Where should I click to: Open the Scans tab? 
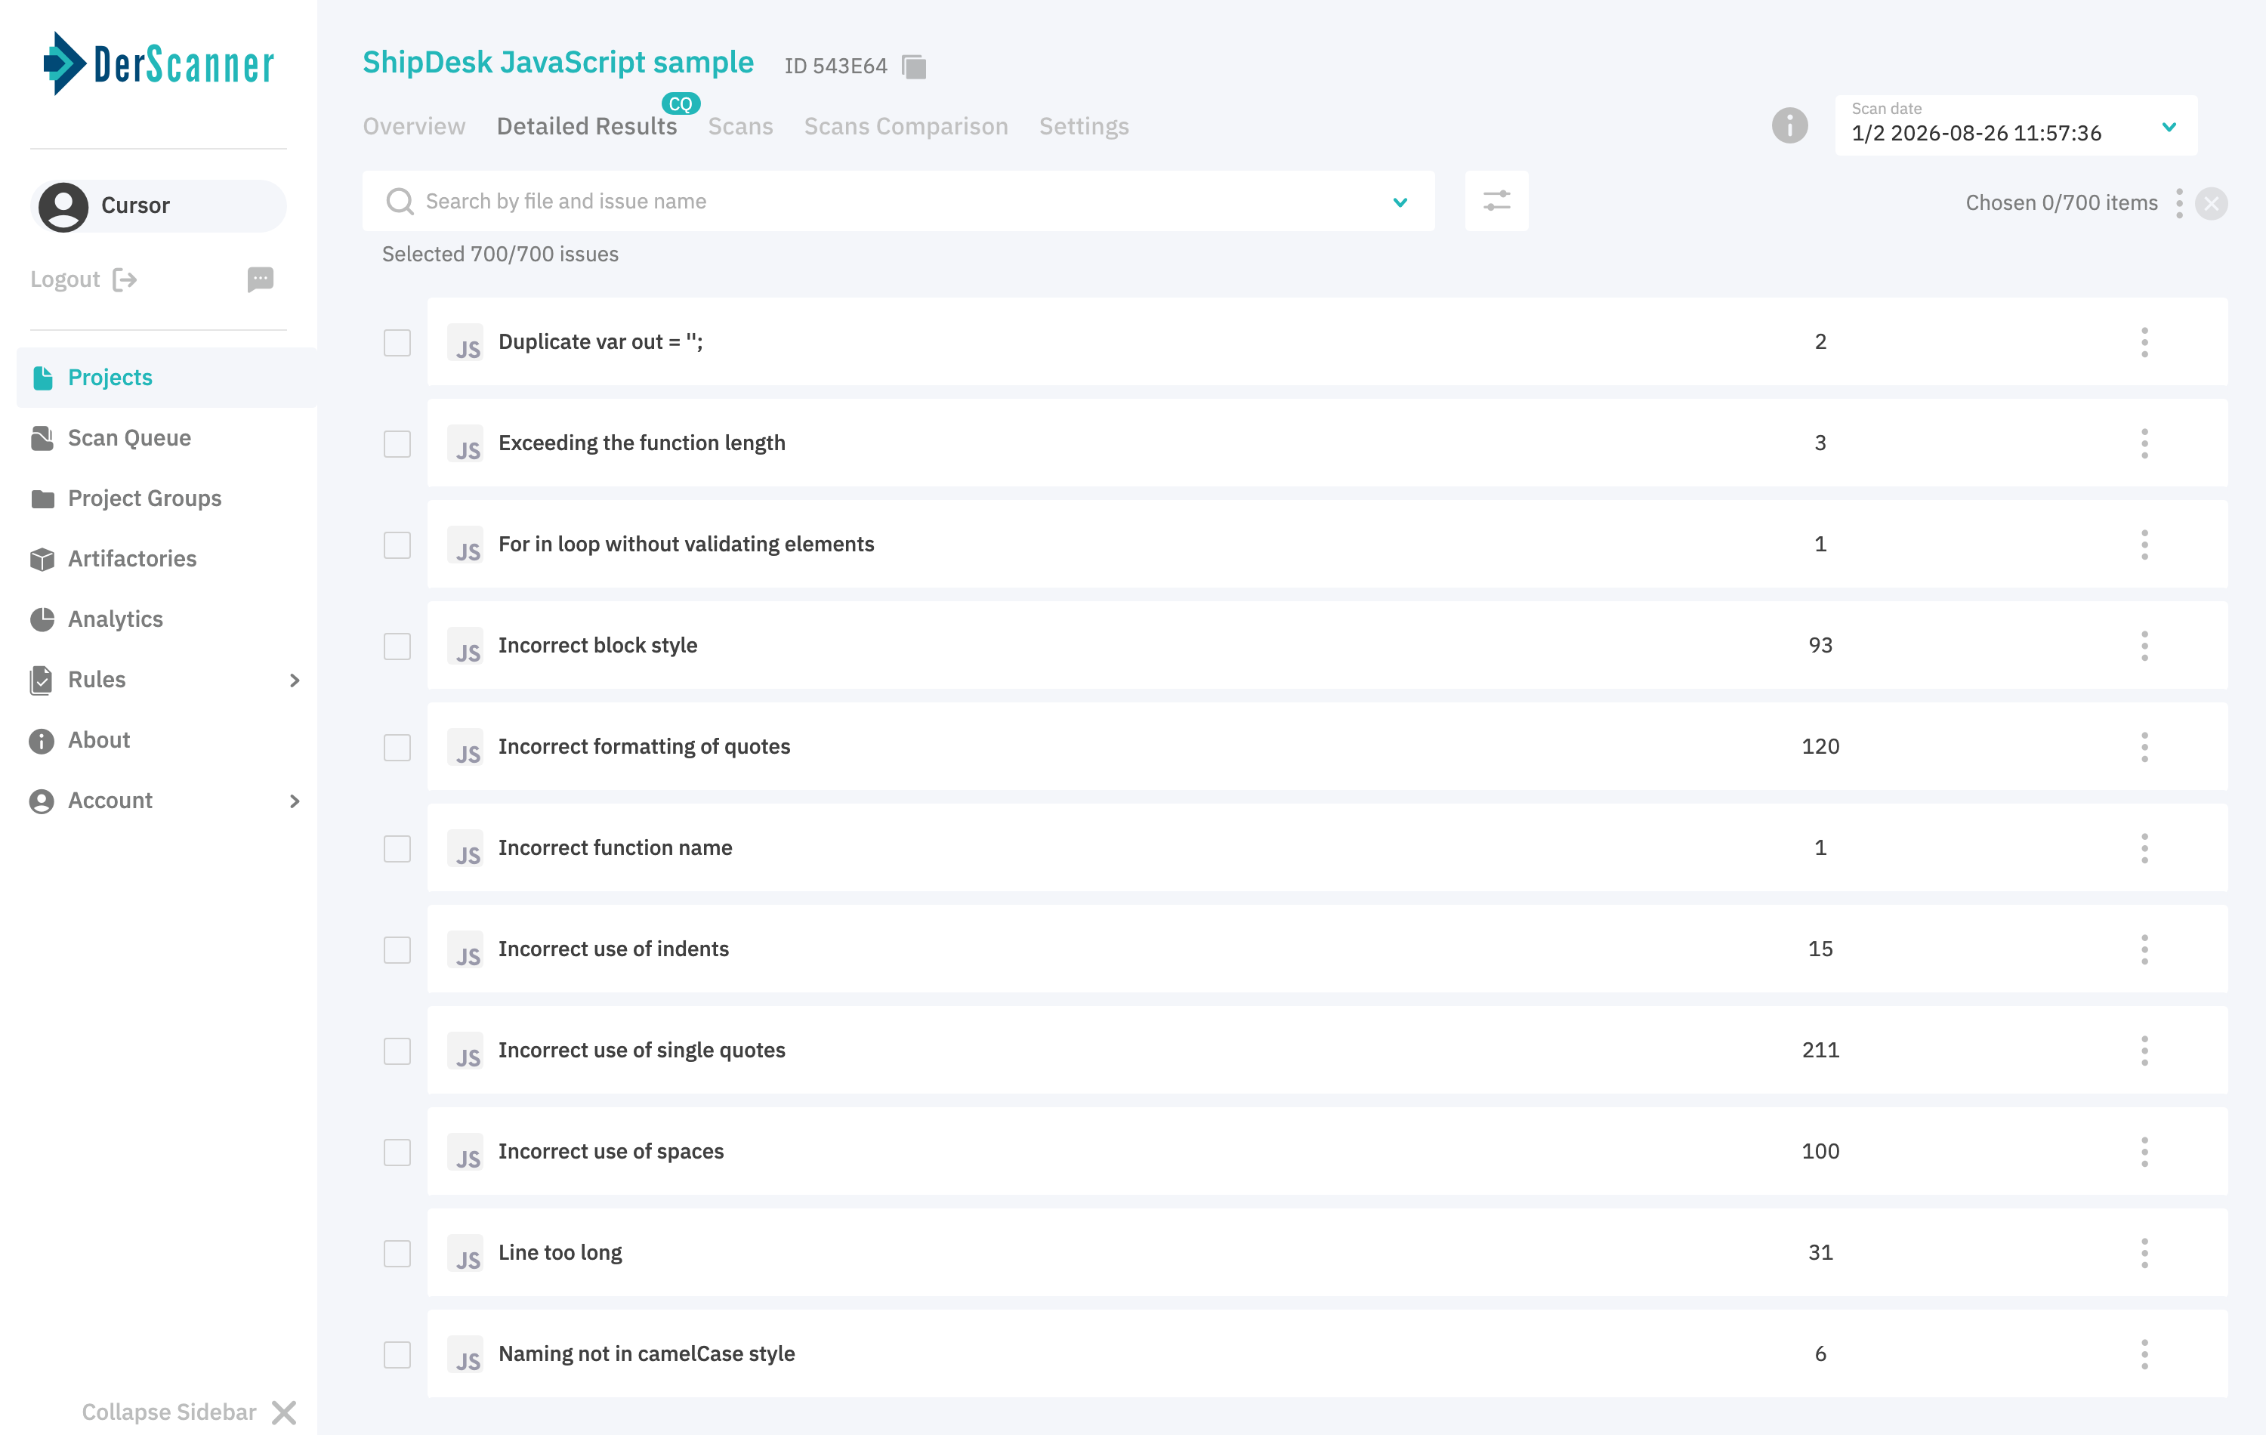(x=739, y=126)
